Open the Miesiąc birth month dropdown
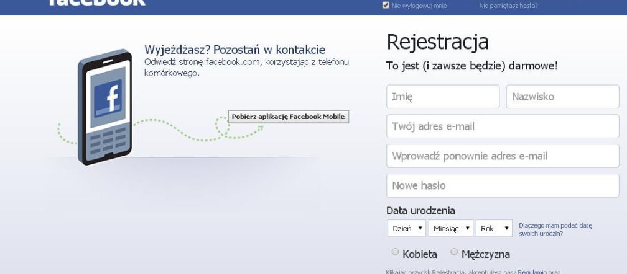 point(451,228)
